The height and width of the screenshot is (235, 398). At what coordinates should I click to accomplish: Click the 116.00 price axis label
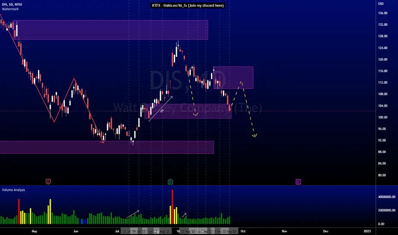click(383, 71)
